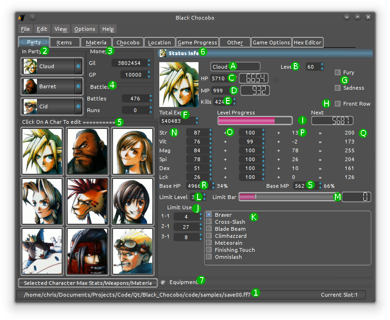Toggle the Sadness checkbox
Image resolution: width=390 pixels, height=320 pixels.
coord(338,88)
